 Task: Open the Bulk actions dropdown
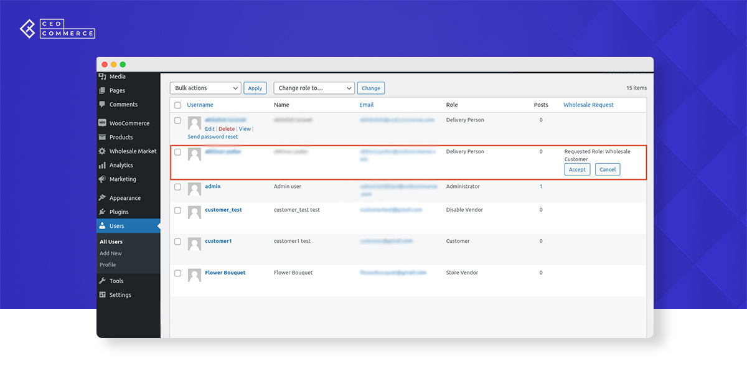(205, 88)
